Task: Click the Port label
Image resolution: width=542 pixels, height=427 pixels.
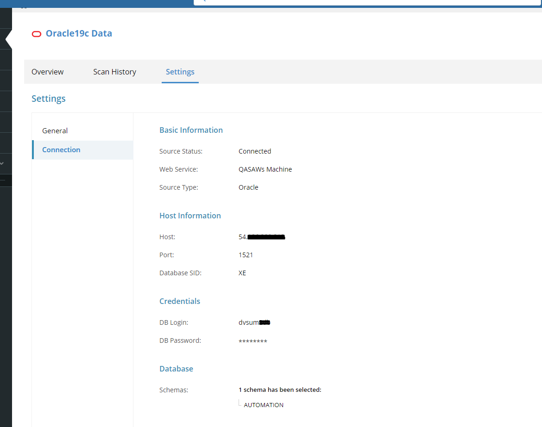Action: pos(167,255)
